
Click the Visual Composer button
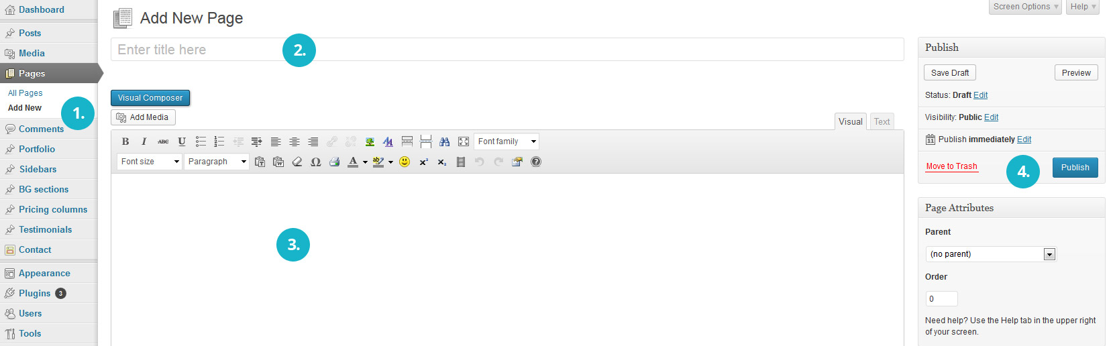click(x=150, y=98)
